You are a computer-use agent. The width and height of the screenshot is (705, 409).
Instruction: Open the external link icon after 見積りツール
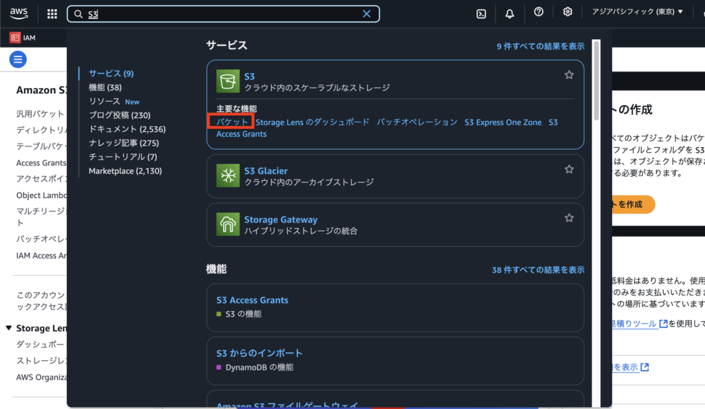tap(663, 323)
